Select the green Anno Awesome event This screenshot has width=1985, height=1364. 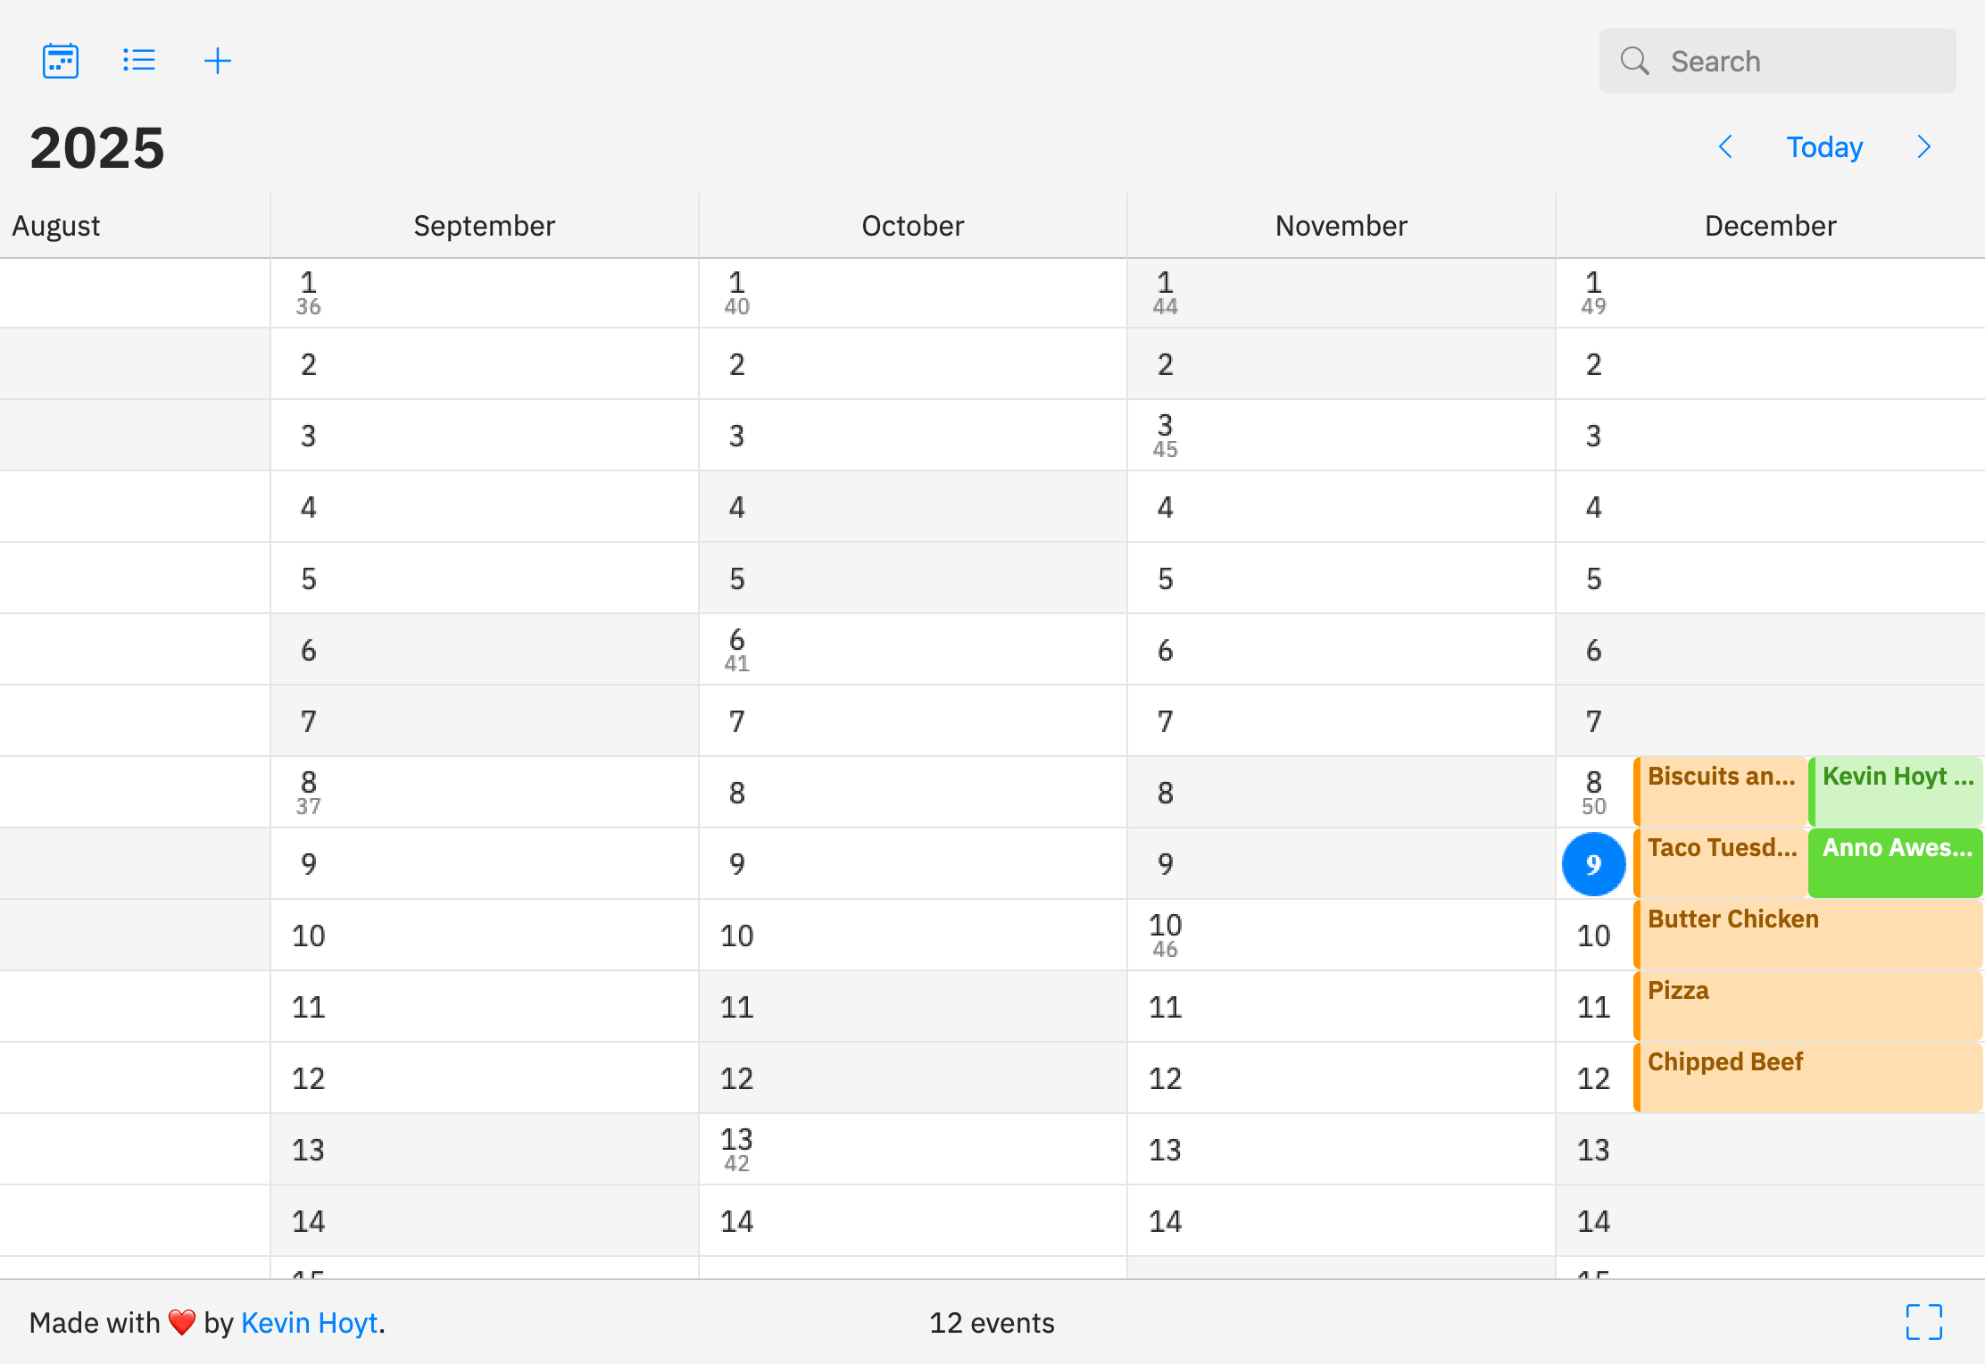point(1895,862)
